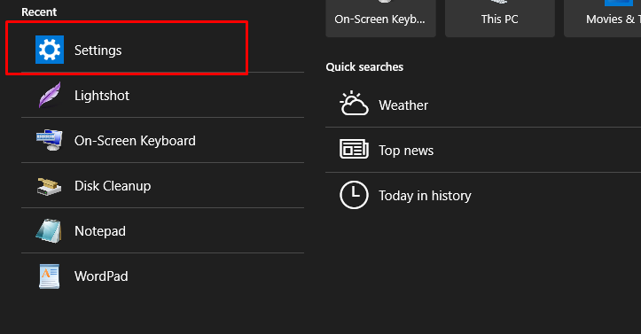Click the On-Screen Keyboard icon in Recent

click(49, 140)
